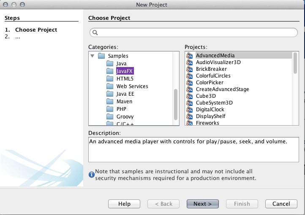Click the Projects list vertical scrollbar
305x215 pixels.
click(295, 63)
